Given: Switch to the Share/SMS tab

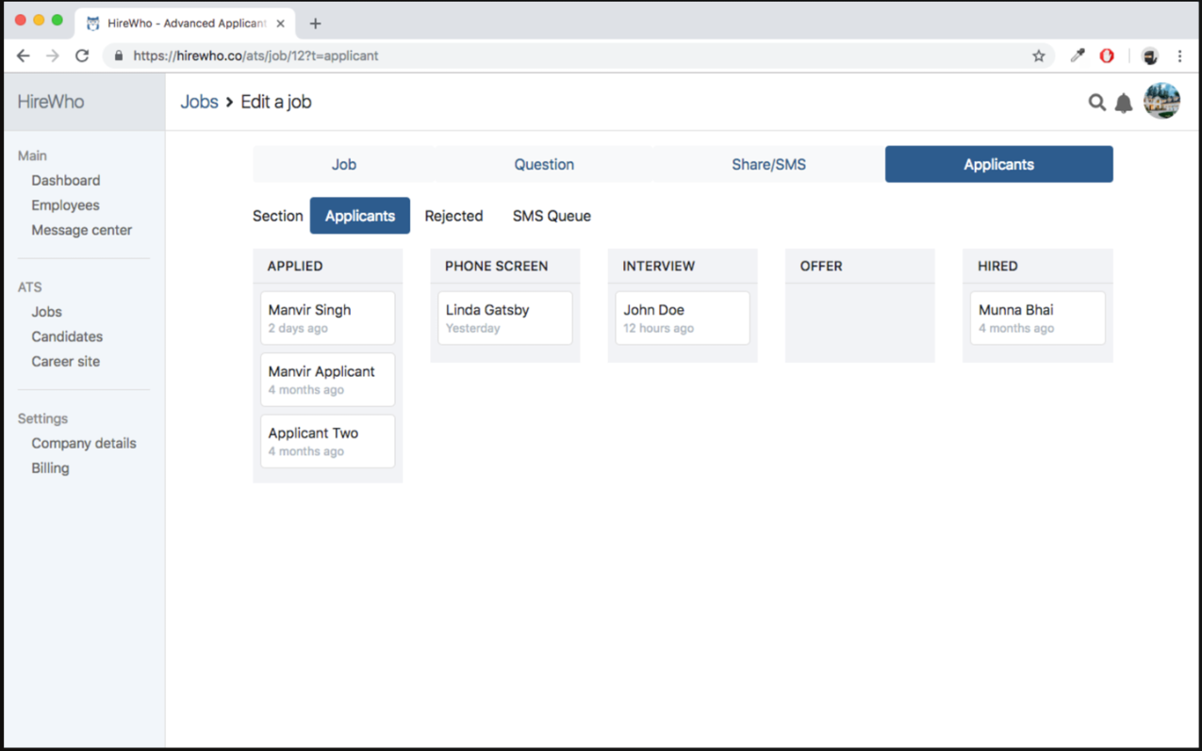Looking at the screenshot, I should [x=768, y=163].
